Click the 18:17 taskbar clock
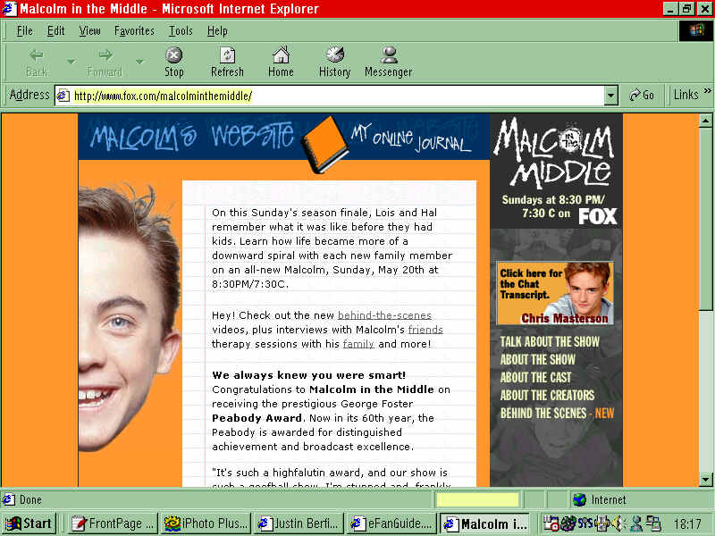Viewport: 715px width, 536px height. click(687, 523)
